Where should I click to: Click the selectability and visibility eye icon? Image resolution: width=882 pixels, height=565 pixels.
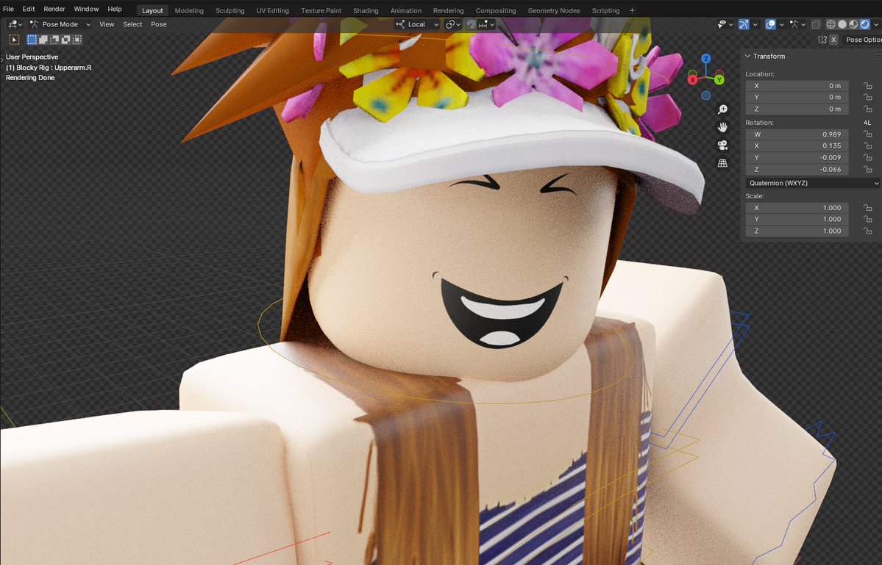(725, 24)
